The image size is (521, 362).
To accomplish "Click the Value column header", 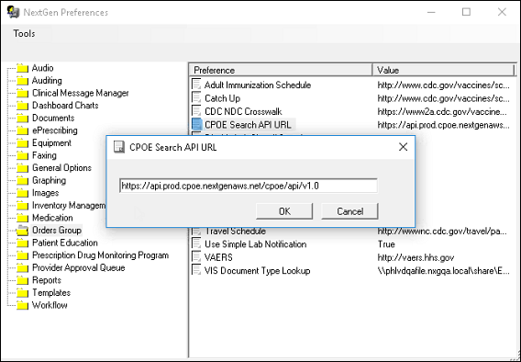I will pyautogui.click(x=444, y=70).
